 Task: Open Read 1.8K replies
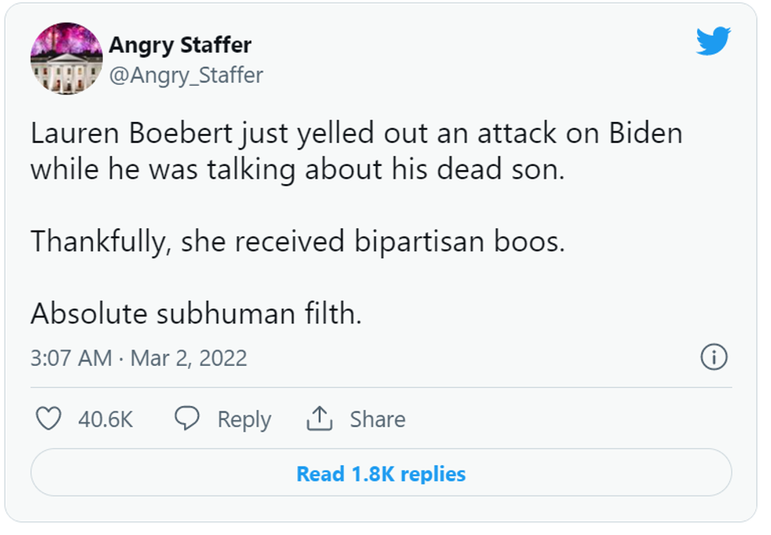[381, 474]
